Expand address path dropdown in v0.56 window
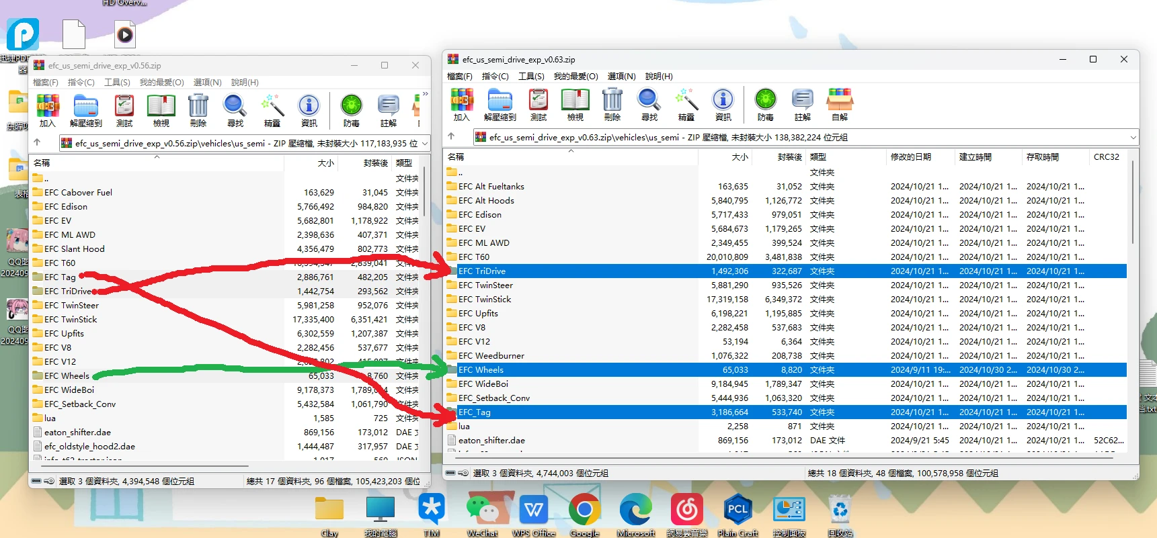1157x538 pixels. click(x=424, y=143)
